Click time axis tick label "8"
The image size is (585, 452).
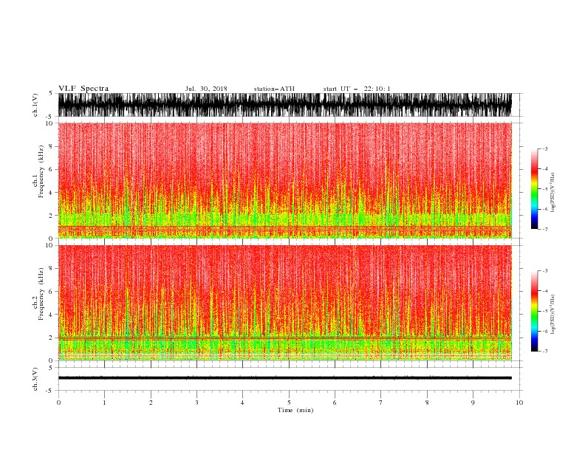click(x=427, y=403)
